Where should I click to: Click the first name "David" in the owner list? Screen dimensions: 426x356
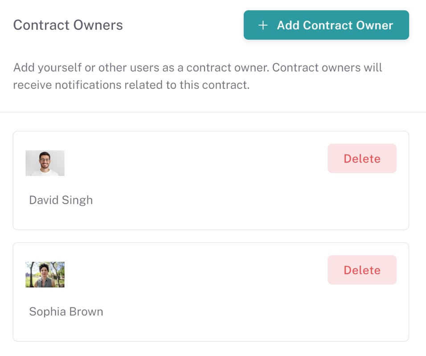pos(44,200)
